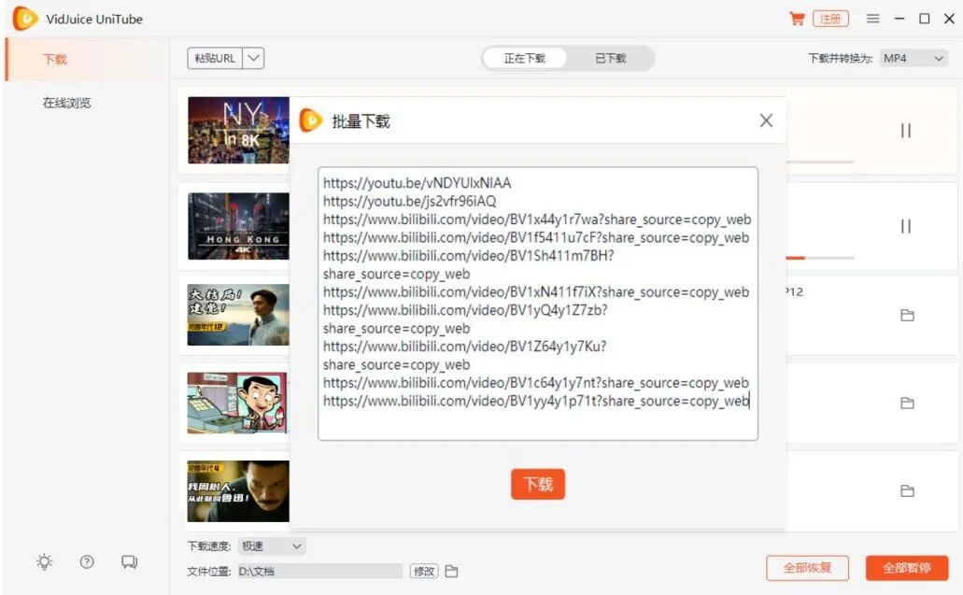This screenshot has height=595, width=963.
Task: Toggle the light bulb theme icon
Action: [x=44, y=562]
